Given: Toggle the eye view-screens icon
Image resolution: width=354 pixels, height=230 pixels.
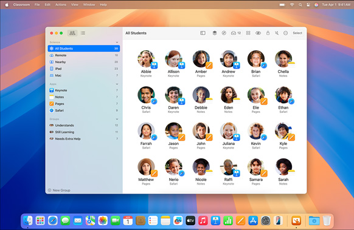Looking at the screenshot, I should point(258,33).
